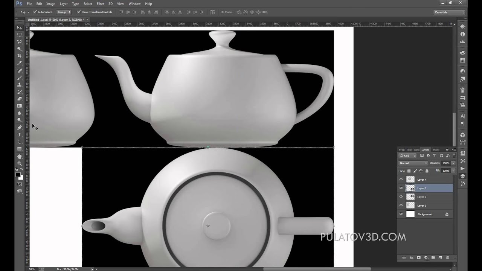Image resolution: width=482 pixels, height=271 pixels.
Task: Select the Pen tool
Action: [20, 128]
